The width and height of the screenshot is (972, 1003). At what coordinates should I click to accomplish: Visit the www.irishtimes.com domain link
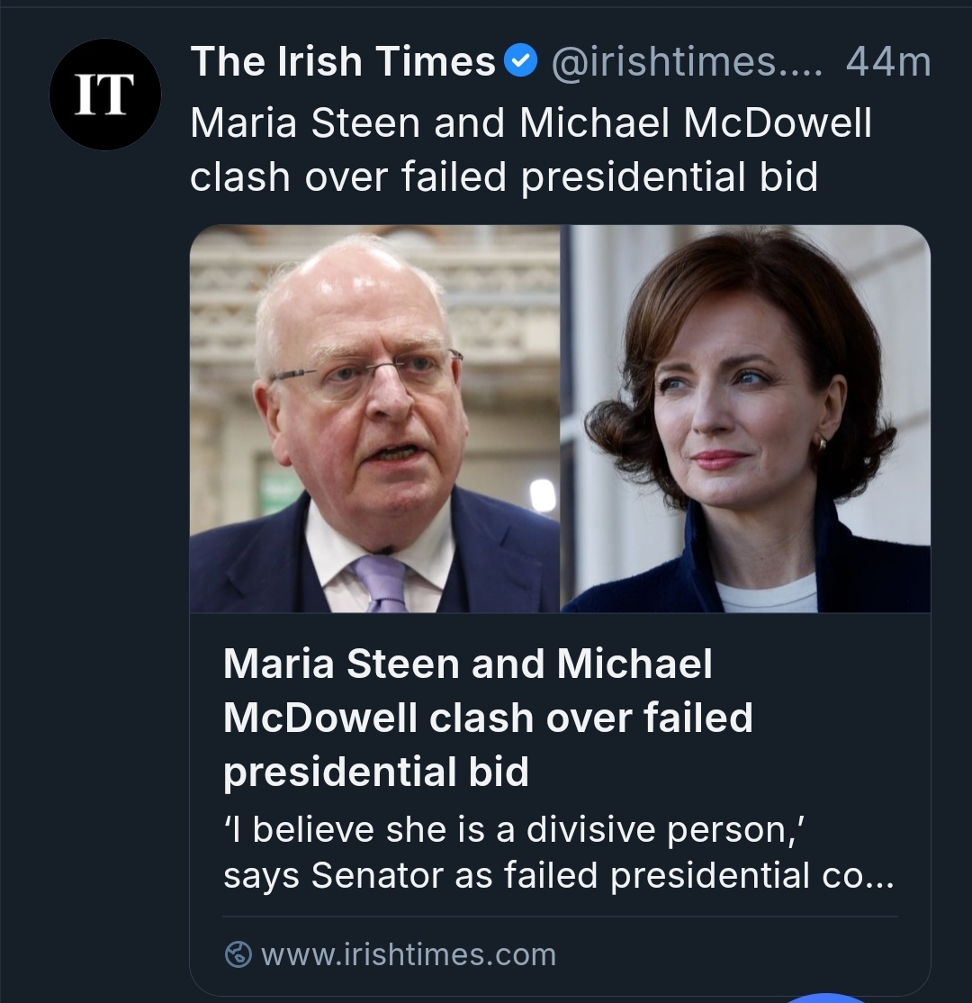tap(408, 954)
